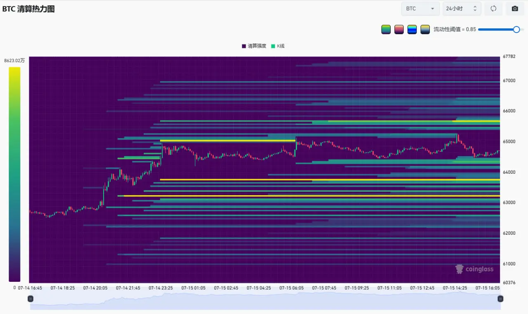Toggle the 清算强度 legend series
Image resolution: width=528 pixels, height=314 pixels.
tap(254, 46)
